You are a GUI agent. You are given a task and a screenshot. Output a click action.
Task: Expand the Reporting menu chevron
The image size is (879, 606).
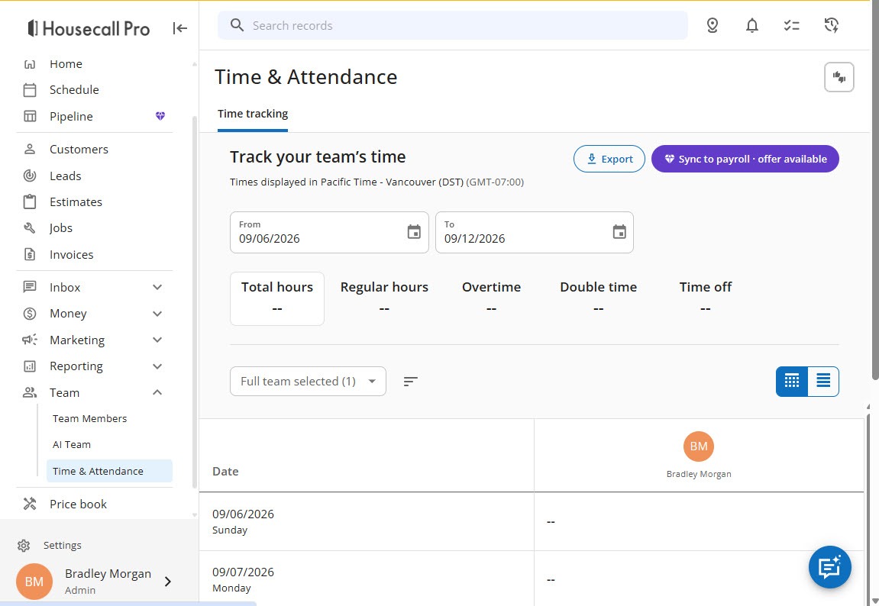(157, 366)
